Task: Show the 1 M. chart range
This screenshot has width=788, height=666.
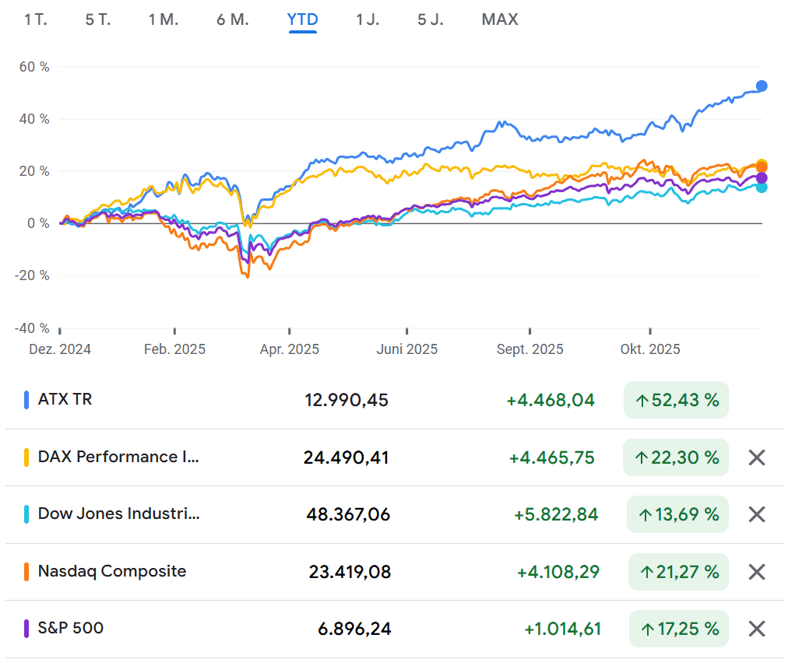Action: (164, 19)
